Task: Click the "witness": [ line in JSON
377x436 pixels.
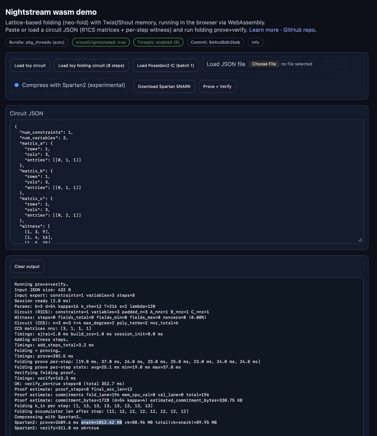Action: (x=35, y=226)
